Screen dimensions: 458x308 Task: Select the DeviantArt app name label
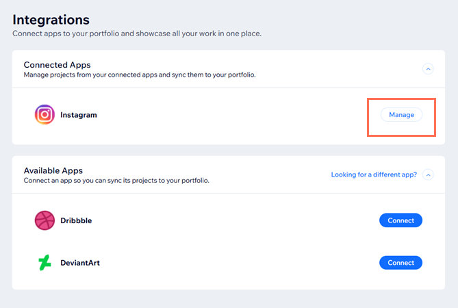point(80,263)
